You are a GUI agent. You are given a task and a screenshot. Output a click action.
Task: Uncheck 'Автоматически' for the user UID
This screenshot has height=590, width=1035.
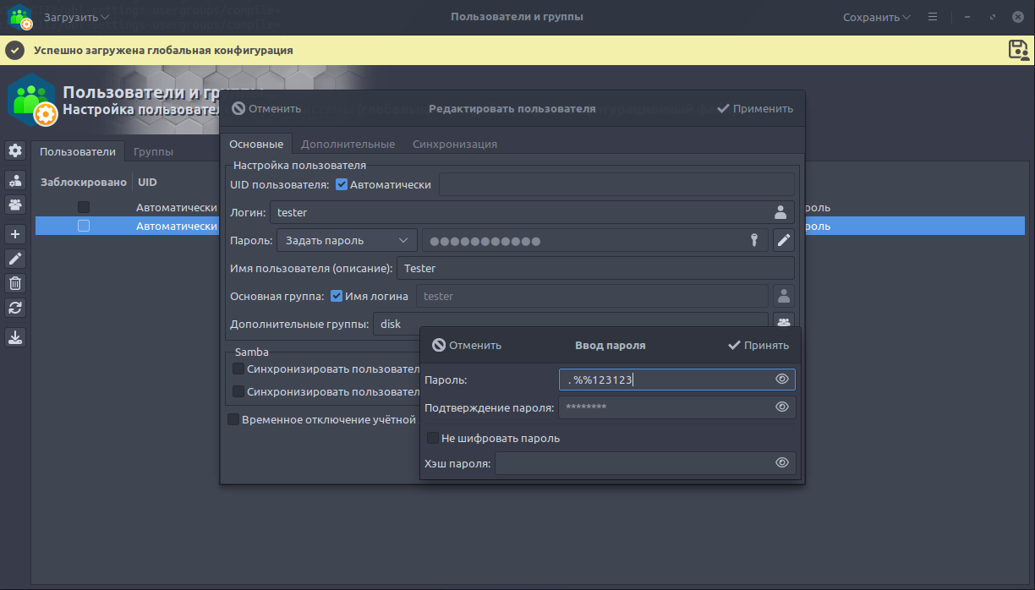tap(342, 184)
